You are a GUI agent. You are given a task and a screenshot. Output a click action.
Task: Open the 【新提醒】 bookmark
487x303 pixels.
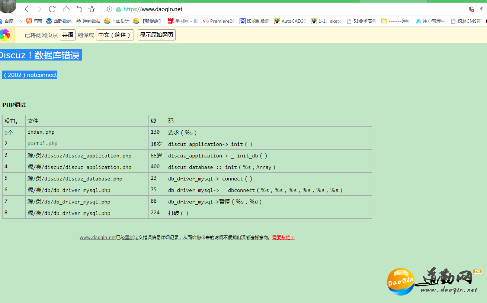point(148,21)
